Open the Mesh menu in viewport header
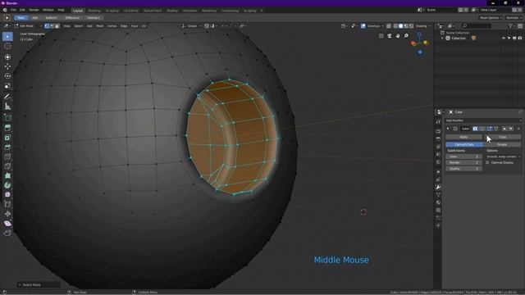 tap(100, 25)
